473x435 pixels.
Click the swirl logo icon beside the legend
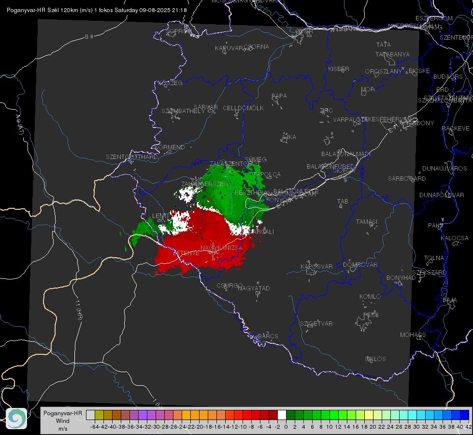click(x=16, y=419)
